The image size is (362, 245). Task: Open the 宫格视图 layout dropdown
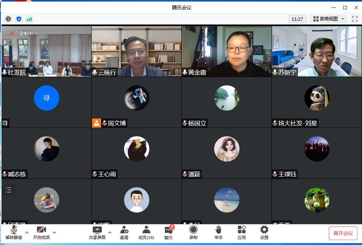click(x=328, y=19)
